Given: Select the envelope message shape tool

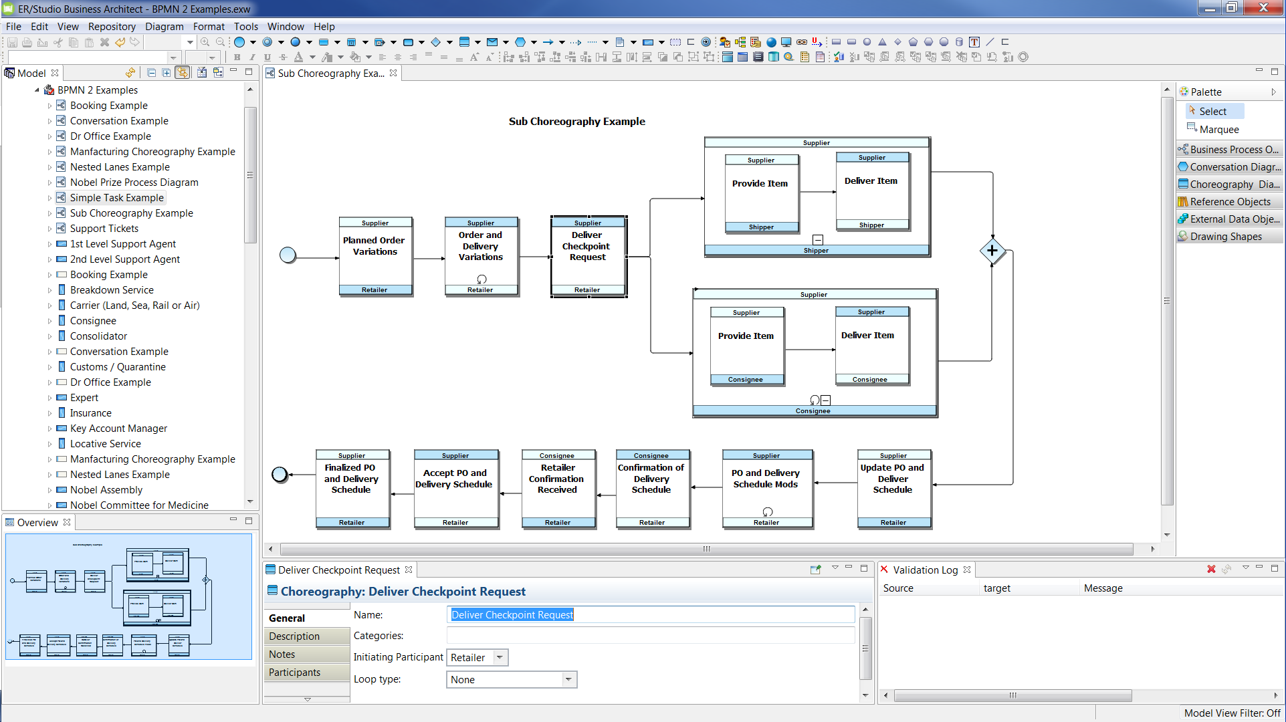Looking at the screenshot, I should point(492,41).
